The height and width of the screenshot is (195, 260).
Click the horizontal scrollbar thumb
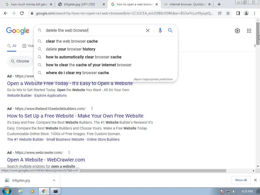click(x=153, y=171)
